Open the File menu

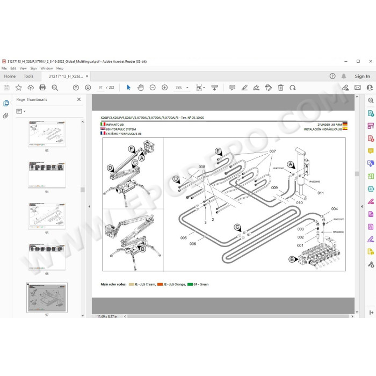click(4, 68)
